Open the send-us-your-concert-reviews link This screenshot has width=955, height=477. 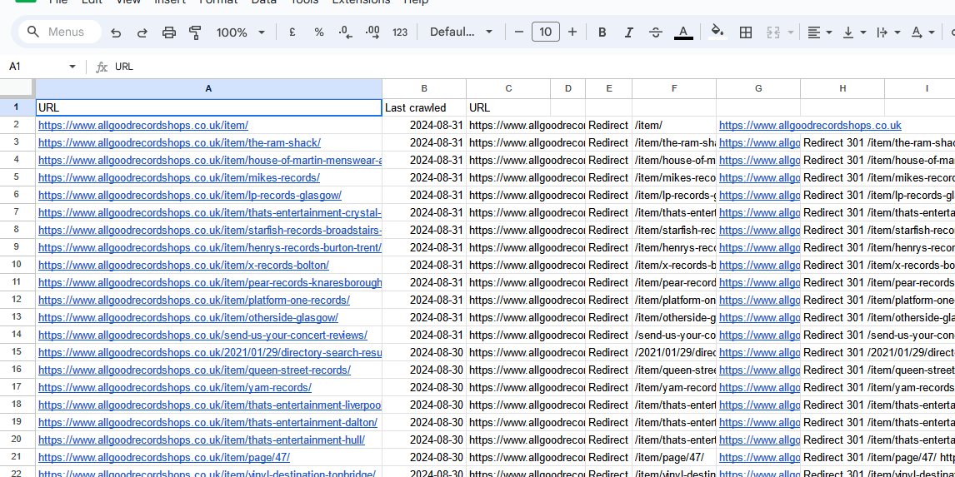[202, 335]
